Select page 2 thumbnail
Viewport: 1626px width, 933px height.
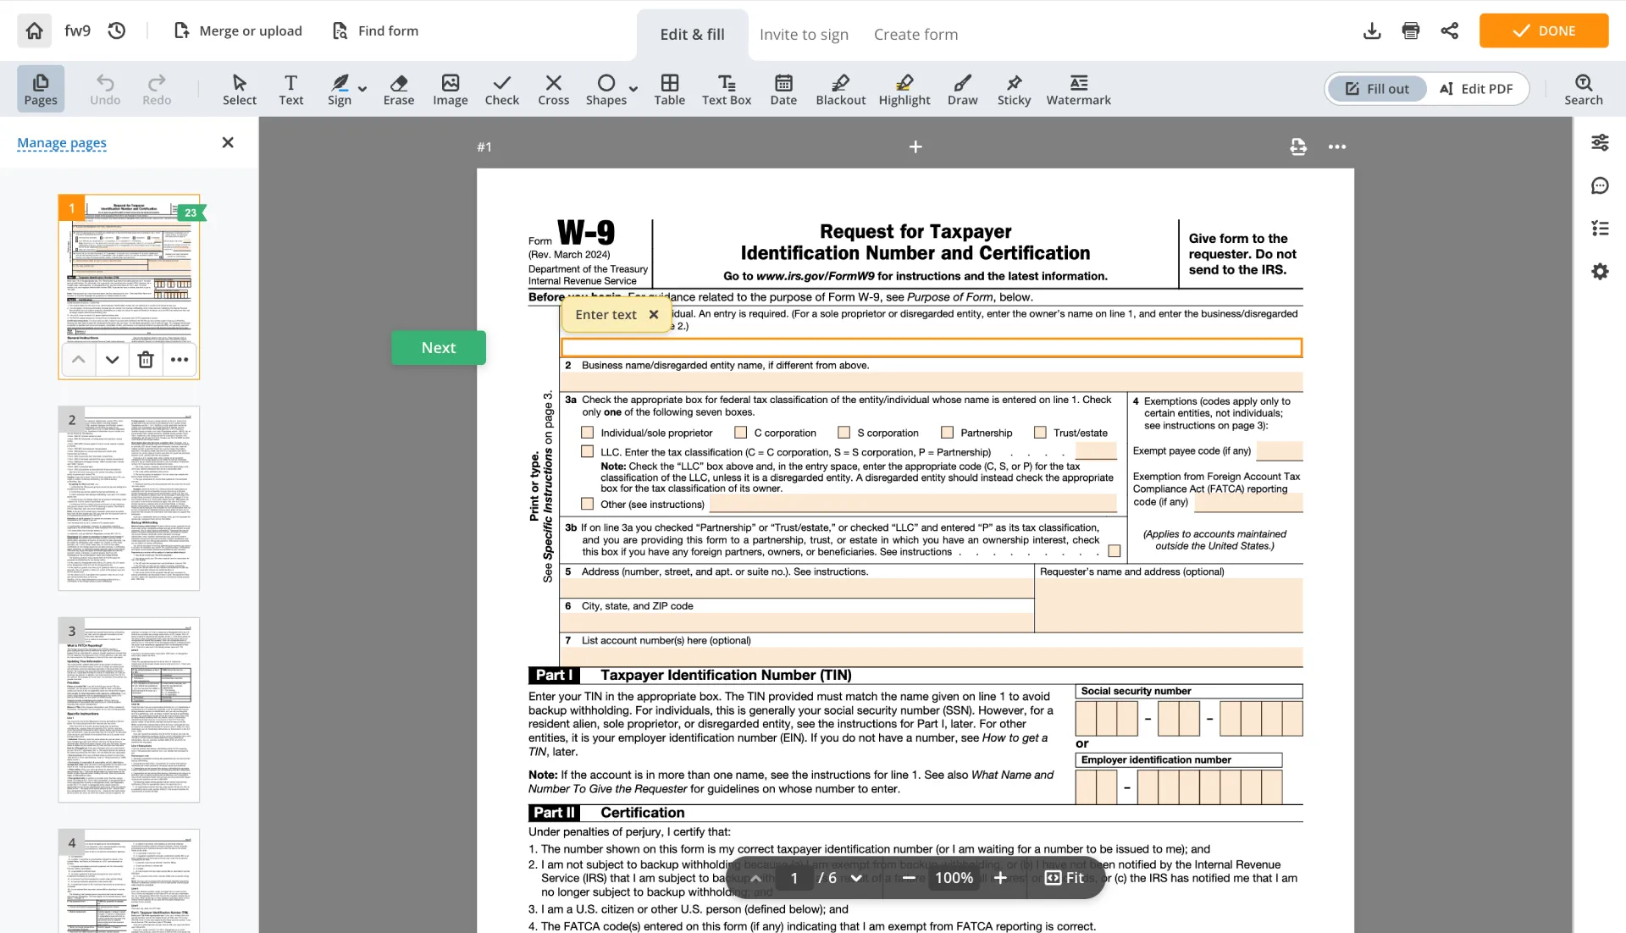coord(129,498)
